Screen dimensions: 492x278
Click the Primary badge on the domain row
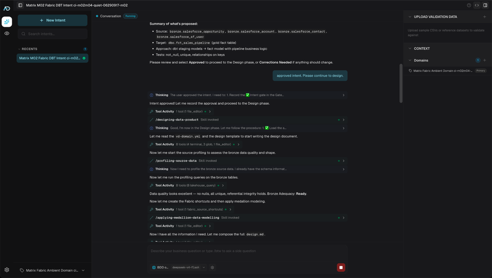coord(480,70)
